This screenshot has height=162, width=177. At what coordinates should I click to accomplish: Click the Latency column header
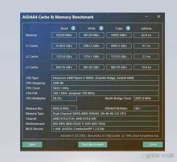pyautogui.click(x=146, y=28)
